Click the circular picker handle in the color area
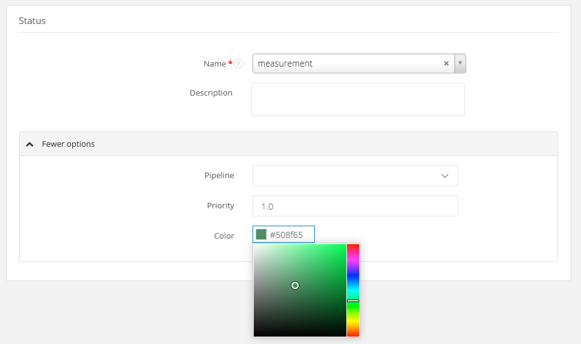Screen dimensions: 581x344 [x=295, y=285]
